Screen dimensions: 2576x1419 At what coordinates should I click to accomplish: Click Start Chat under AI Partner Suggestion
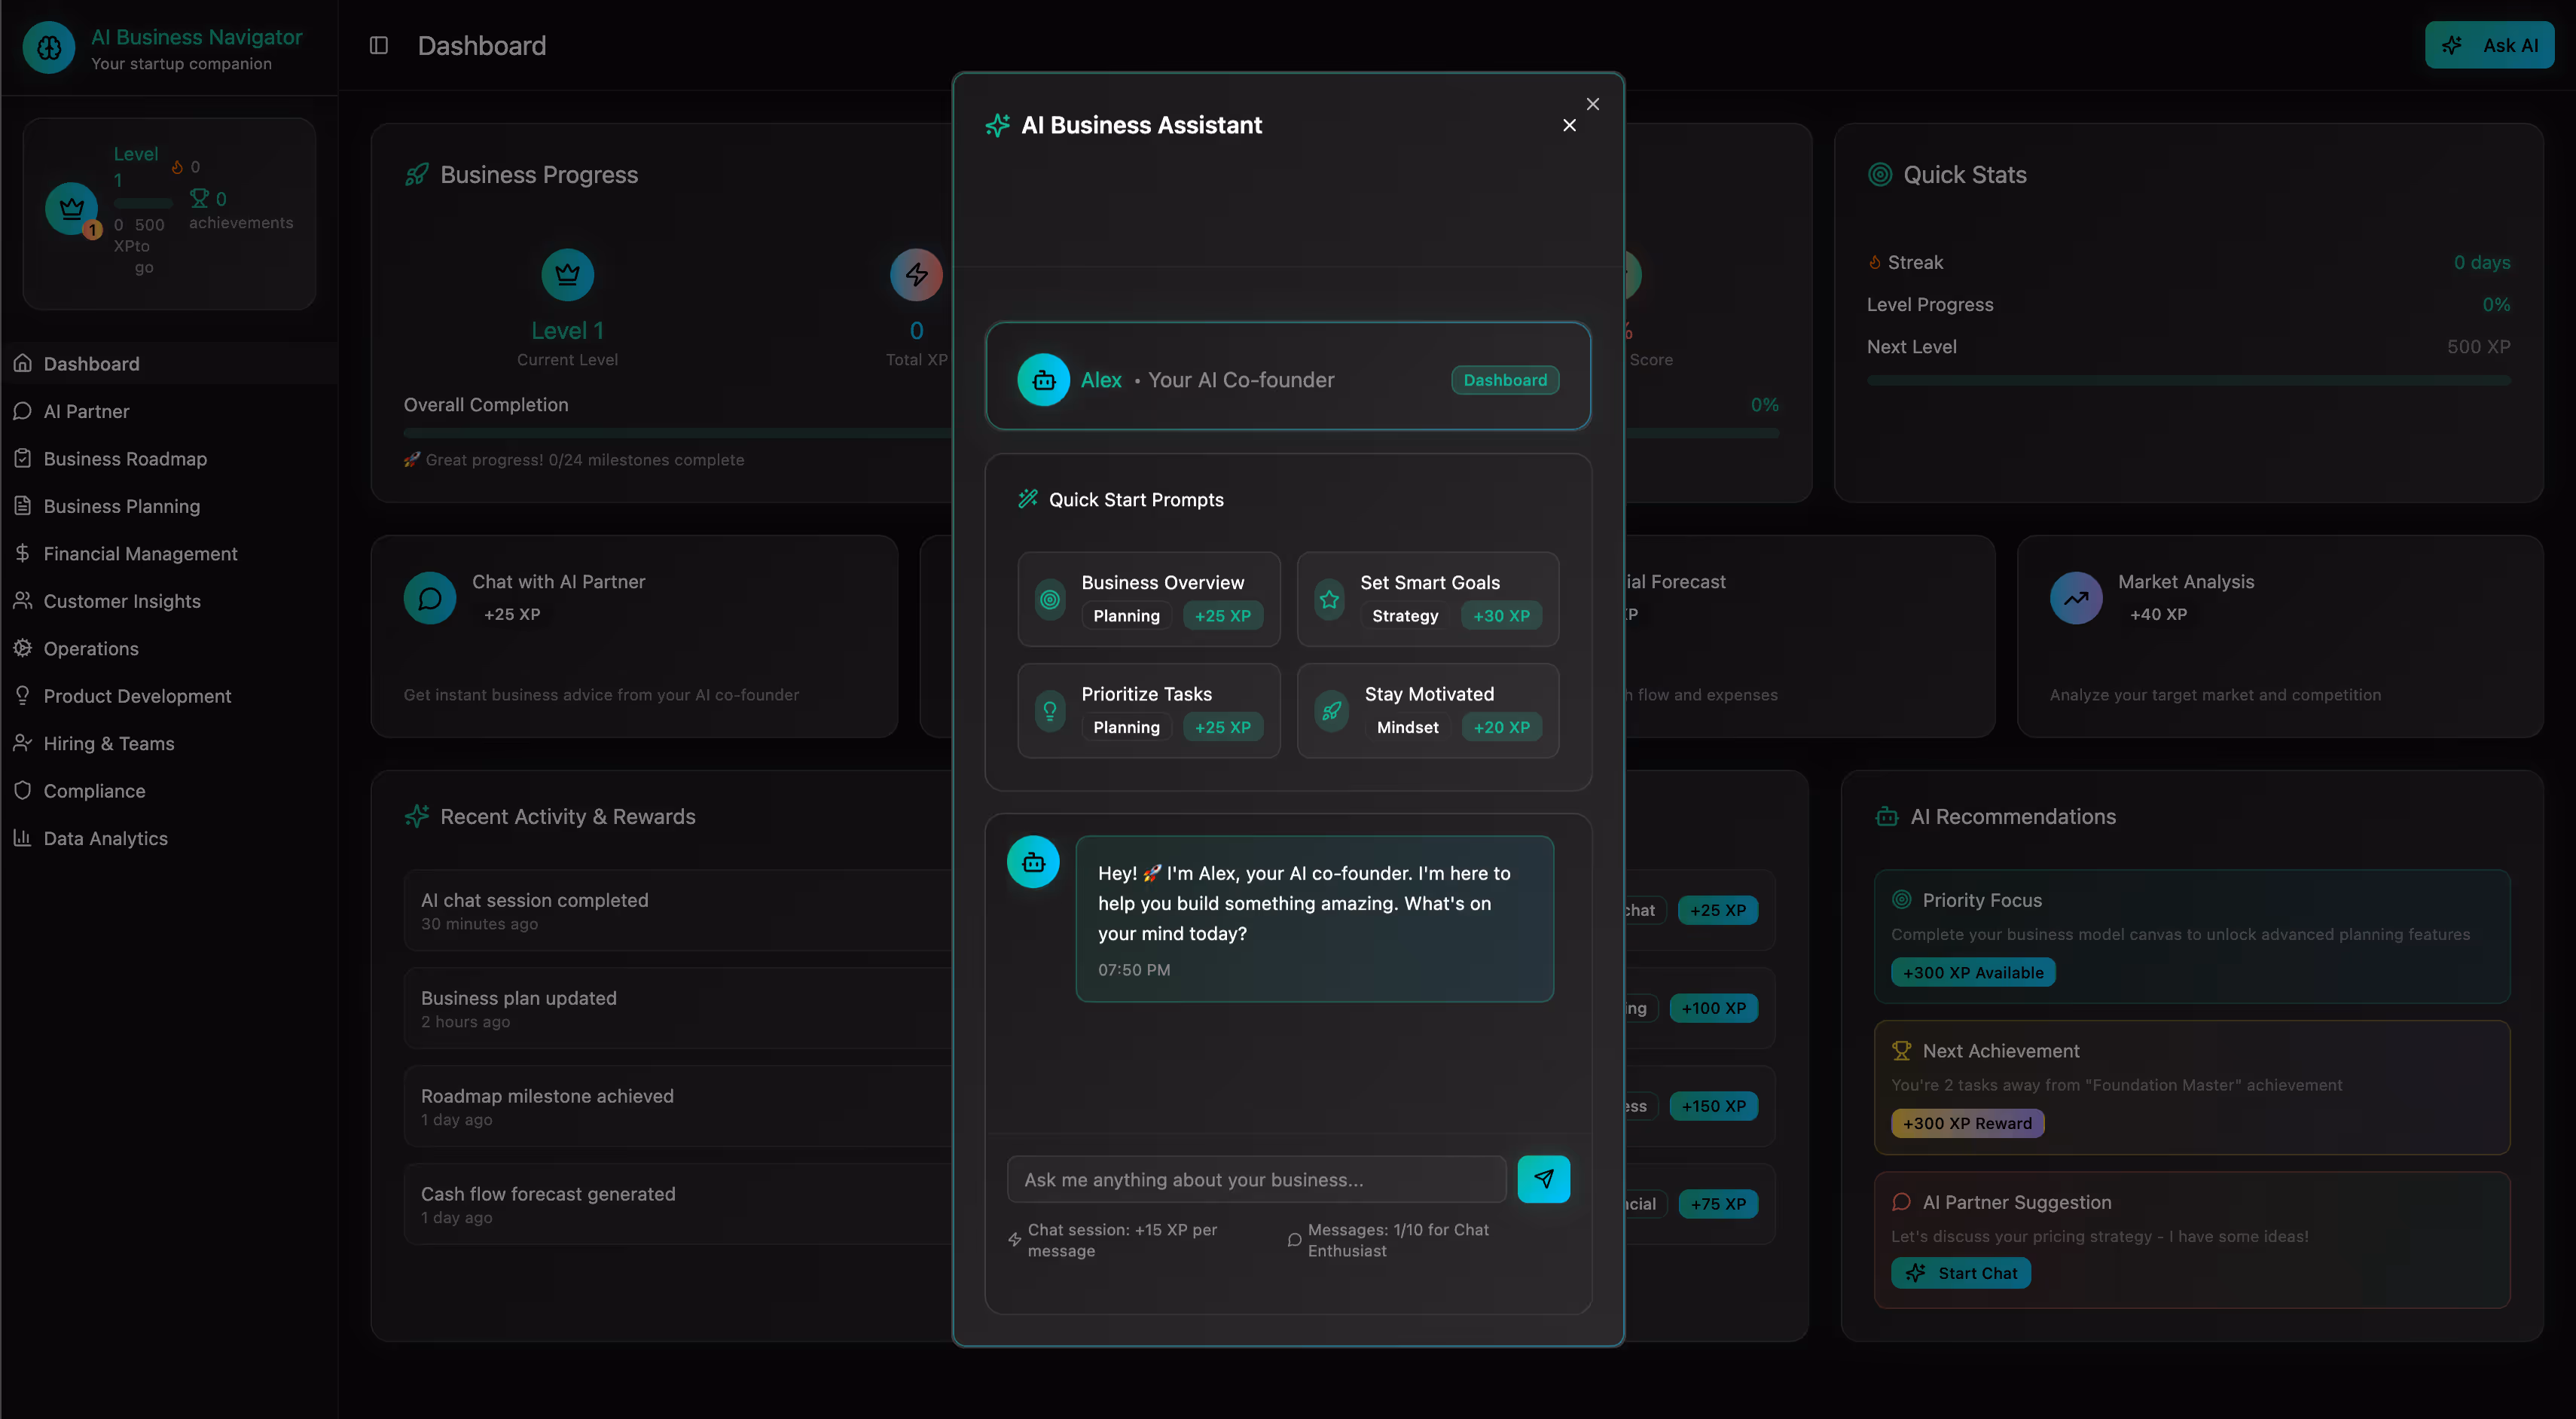(1960, 1273)
